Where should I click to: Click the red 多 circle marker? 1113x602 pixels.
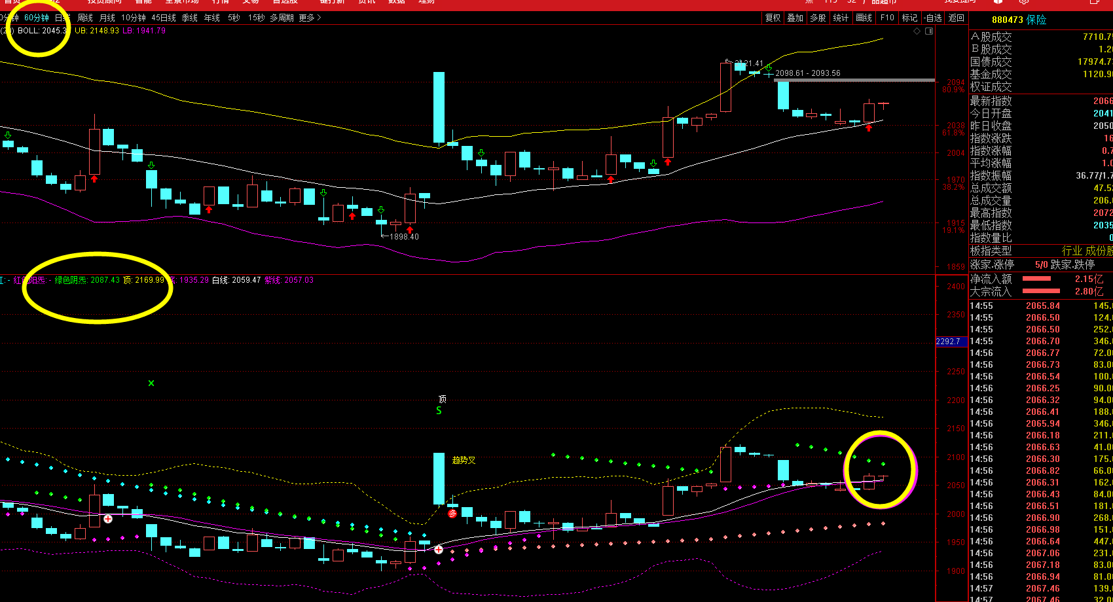pos(452,514)
